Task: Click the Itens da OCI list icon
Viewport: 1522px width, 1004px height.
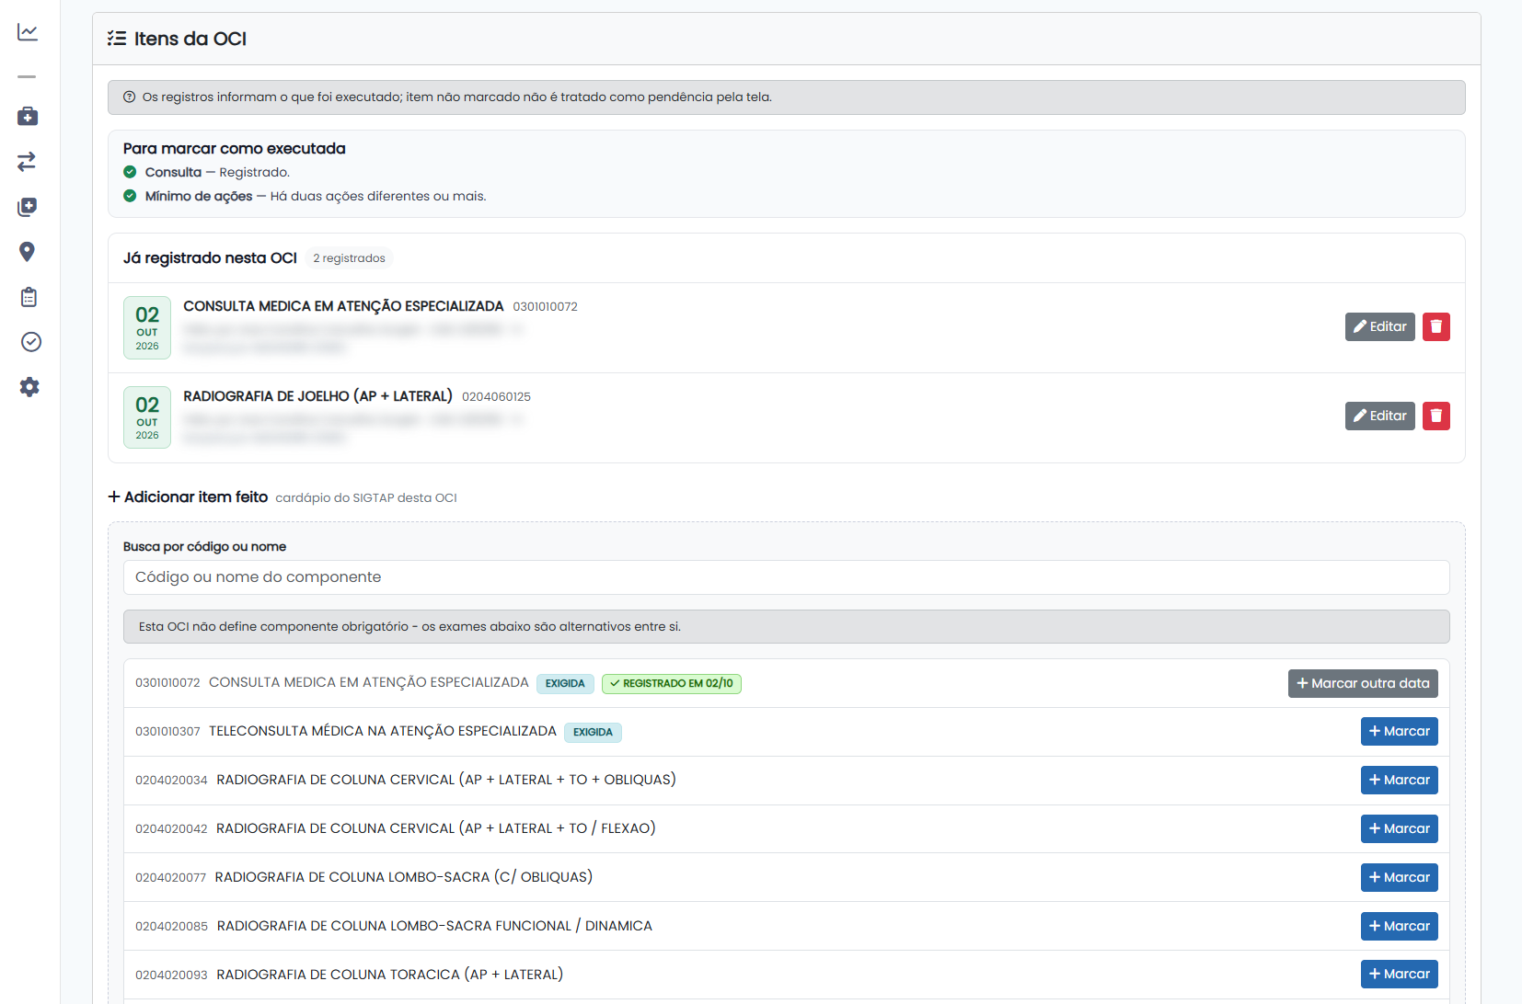Action: (117, 39)
